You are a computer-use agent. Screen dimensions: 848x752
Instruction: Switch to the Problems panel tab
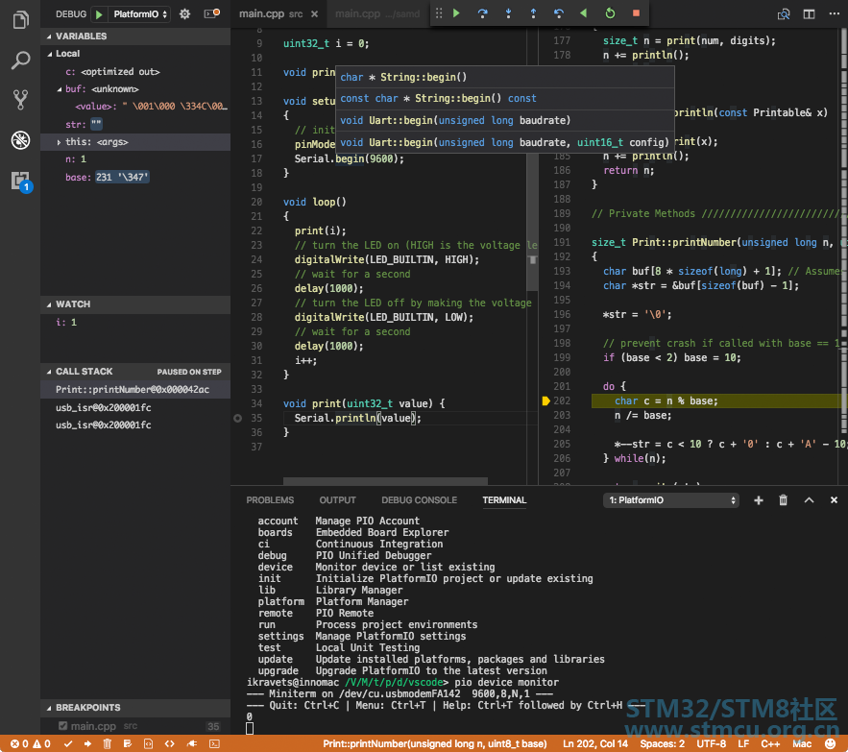pos(270,500)
